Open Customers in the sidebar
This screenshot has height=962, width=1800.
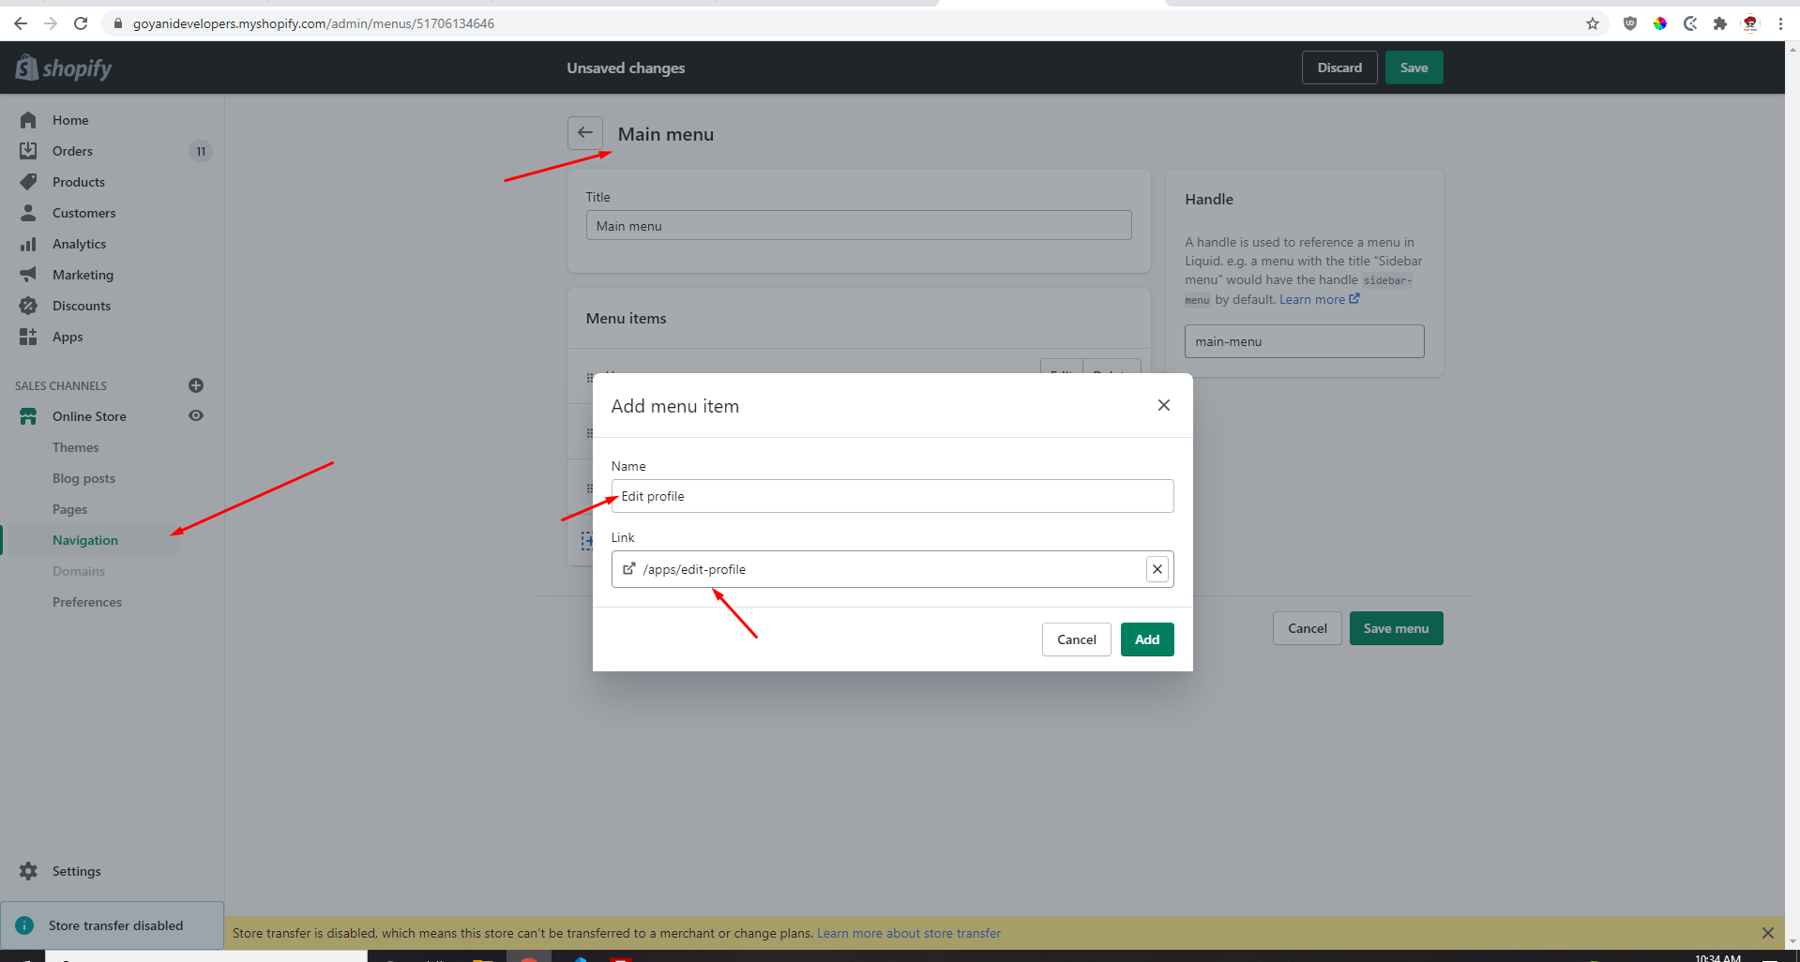[x=84, y=213]
